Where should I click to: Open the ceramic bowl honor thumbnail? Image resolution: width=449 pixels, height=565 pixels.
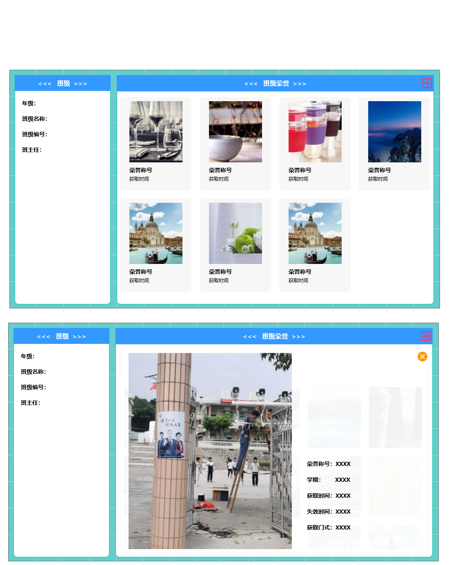point(236,132)
